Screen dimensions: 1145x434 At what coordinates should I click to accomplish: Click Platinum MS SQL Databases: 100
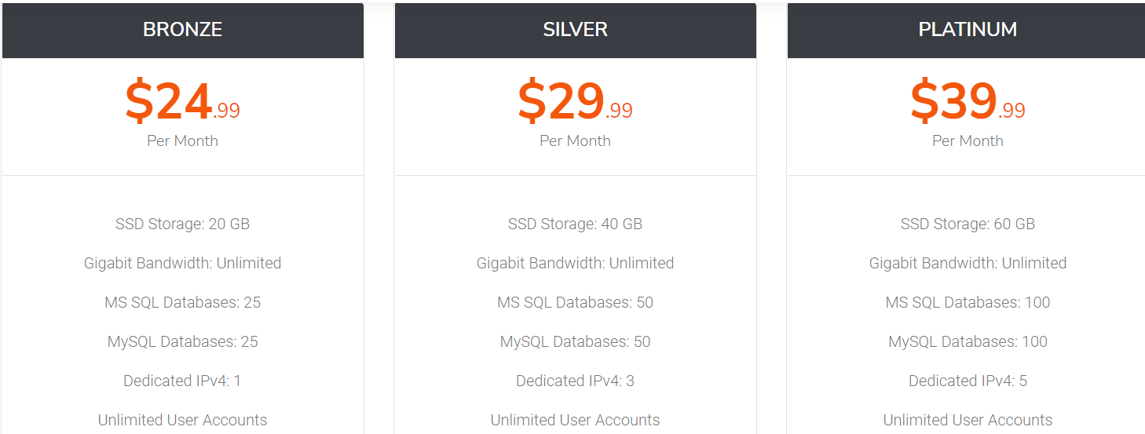[x=968, y=302]
